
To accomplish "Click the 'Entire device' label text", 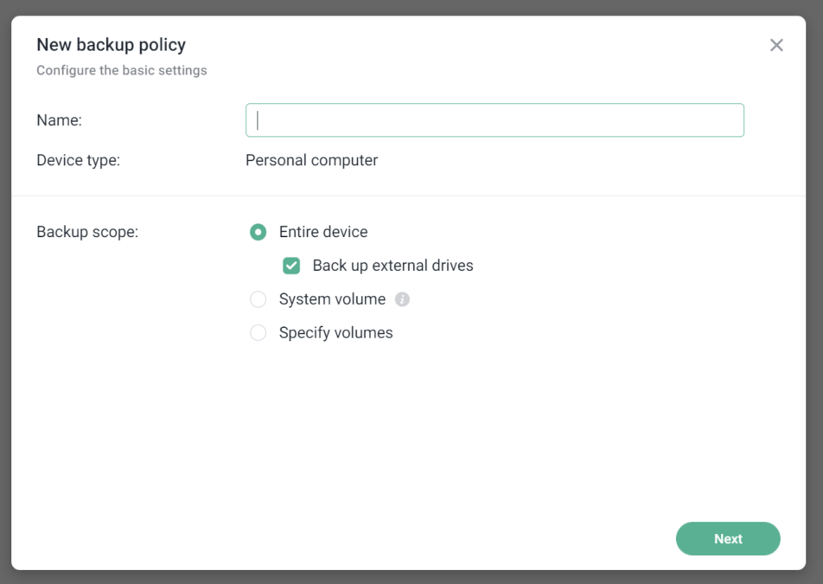I will click(x=323, y=232).
